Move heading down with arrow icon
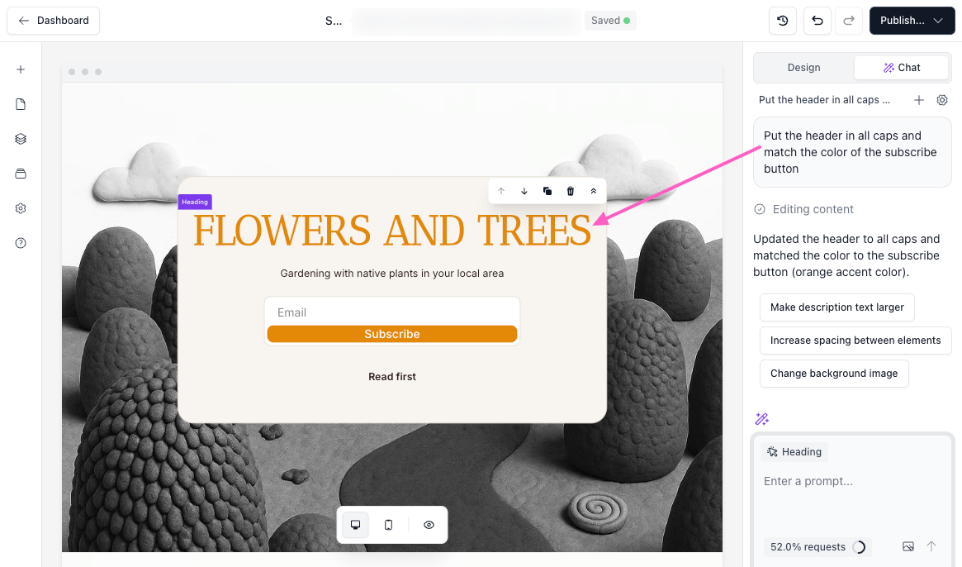962x567 pixels. [524, 191]
